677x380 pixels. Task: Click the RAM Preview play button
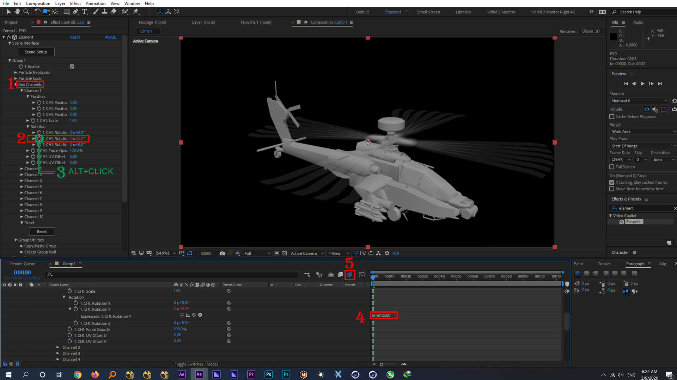click(642, 83)
